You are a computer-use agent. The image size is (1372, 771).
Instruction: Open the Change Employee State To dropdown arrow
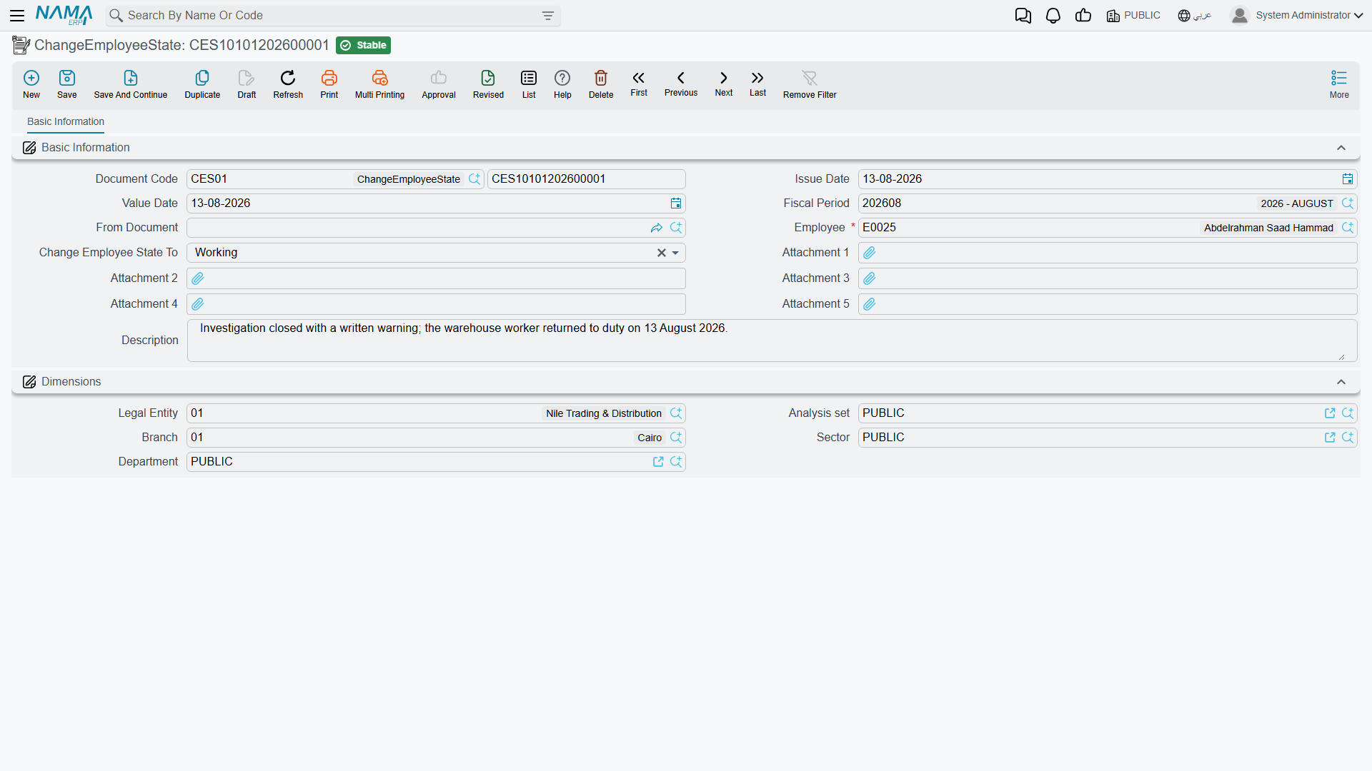(x=675, y=253)
